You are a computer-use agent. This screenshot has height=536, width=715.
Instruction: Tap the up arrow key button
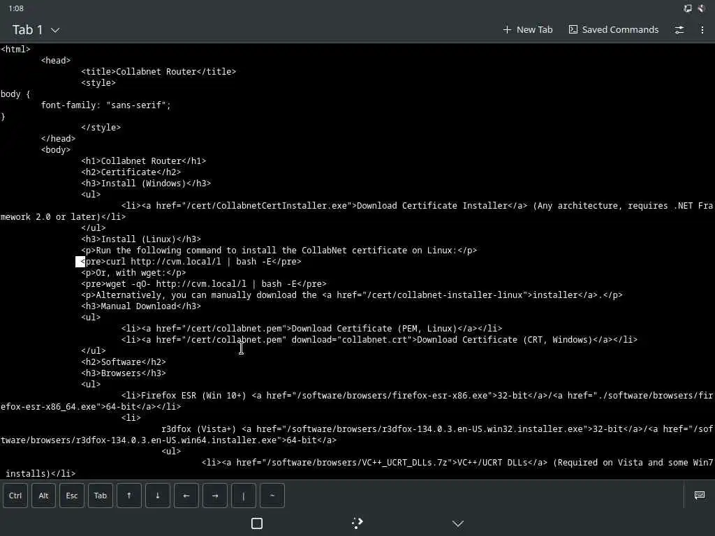pos(129,496)
